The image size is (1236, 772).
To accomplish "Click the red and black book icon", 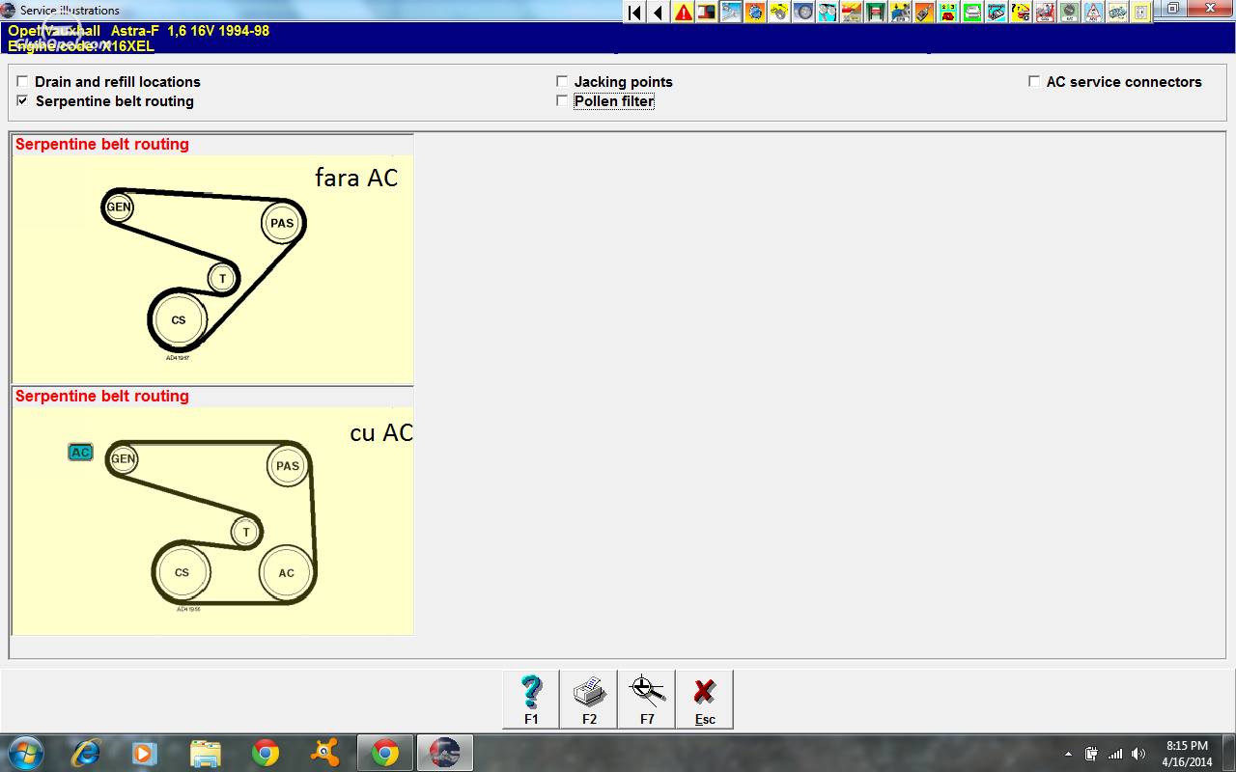I will 707,12.
